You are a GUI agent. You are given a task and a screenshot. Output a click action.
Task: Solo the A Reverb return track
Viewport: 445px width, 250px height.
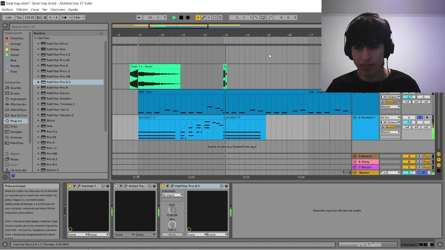(x=419, y=156)
